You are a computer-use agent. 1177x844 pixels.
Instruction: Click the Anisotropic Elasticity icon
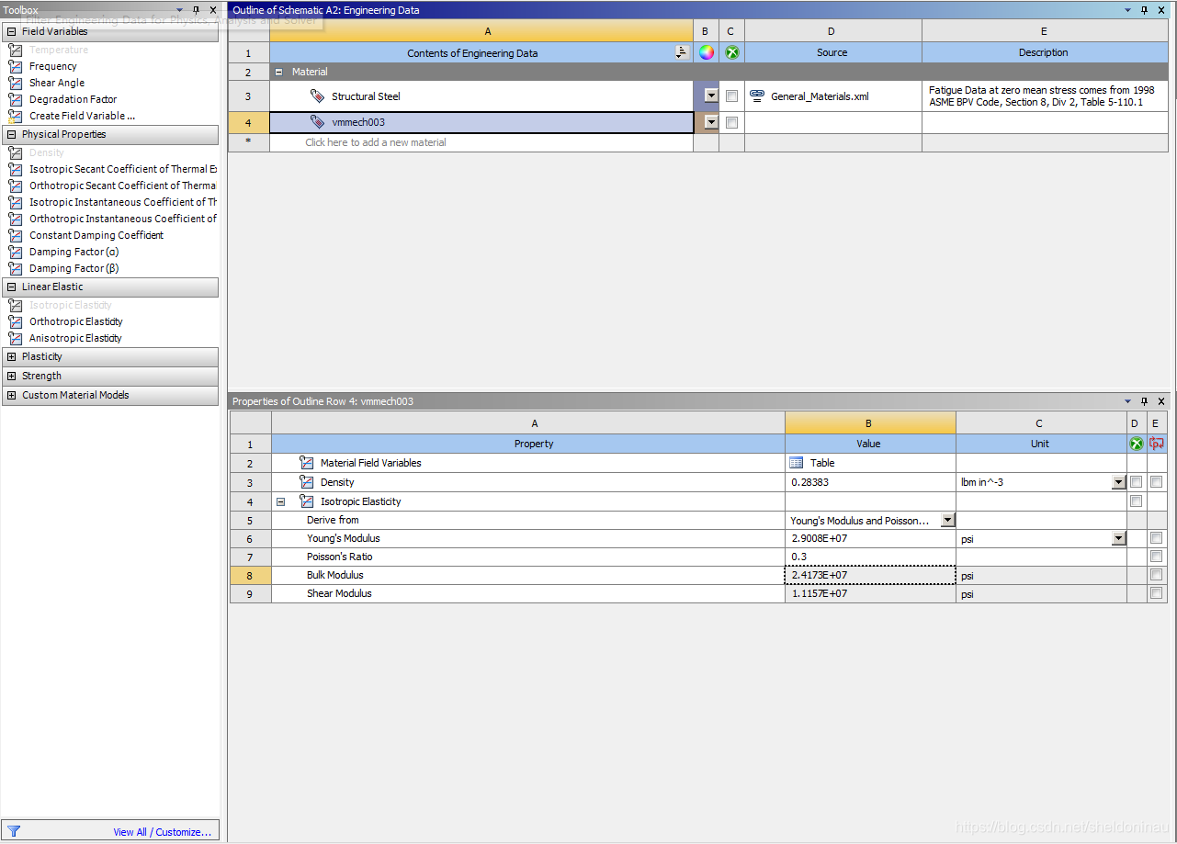point(15,338)
